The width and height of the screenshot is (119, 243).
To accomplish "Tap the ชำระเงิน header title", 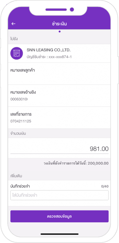I will pyautogui.click(x=59, y=24).
